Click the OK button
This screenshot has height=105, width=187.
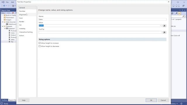pyautogui.click(x=151, y=100)
